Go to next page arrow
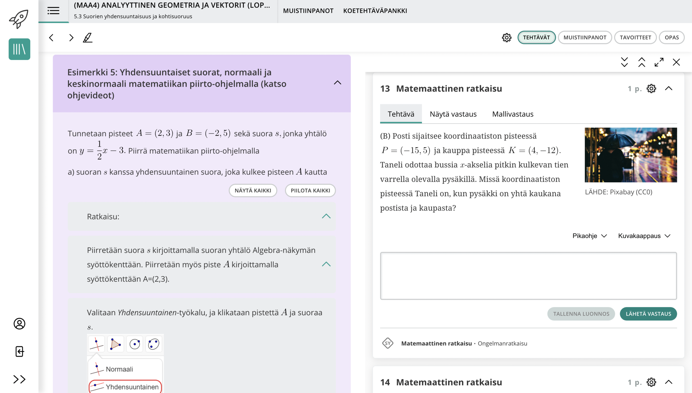The image size is (692, 393). (71, 38)
